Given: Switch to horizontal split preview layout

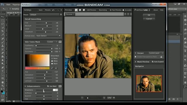Looking at the screenshot, I should coord(80,10).
